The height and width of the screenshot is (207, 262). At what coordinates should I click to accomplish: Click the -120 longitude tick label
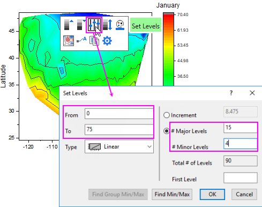click(28, 147)
